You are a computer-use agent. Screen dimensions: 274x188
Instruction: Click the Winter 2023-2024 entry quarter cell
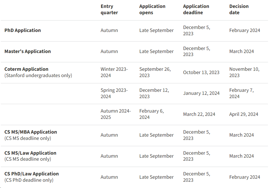114,72
